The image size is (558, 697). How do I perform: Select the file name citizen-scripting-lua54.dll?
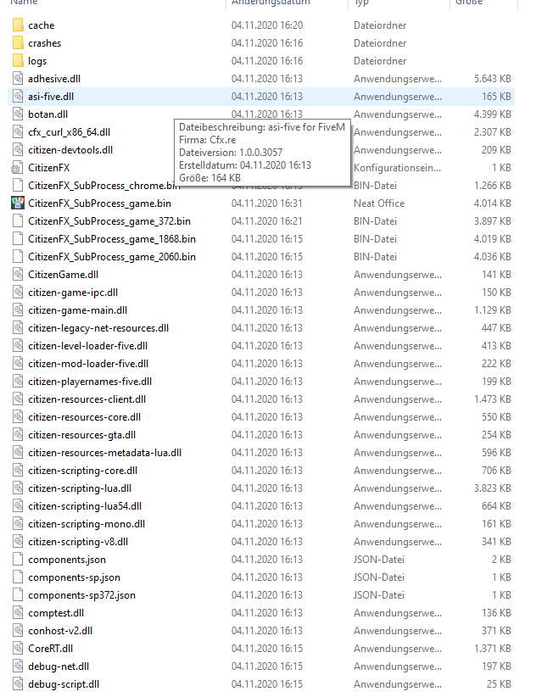tap(85, 506)
